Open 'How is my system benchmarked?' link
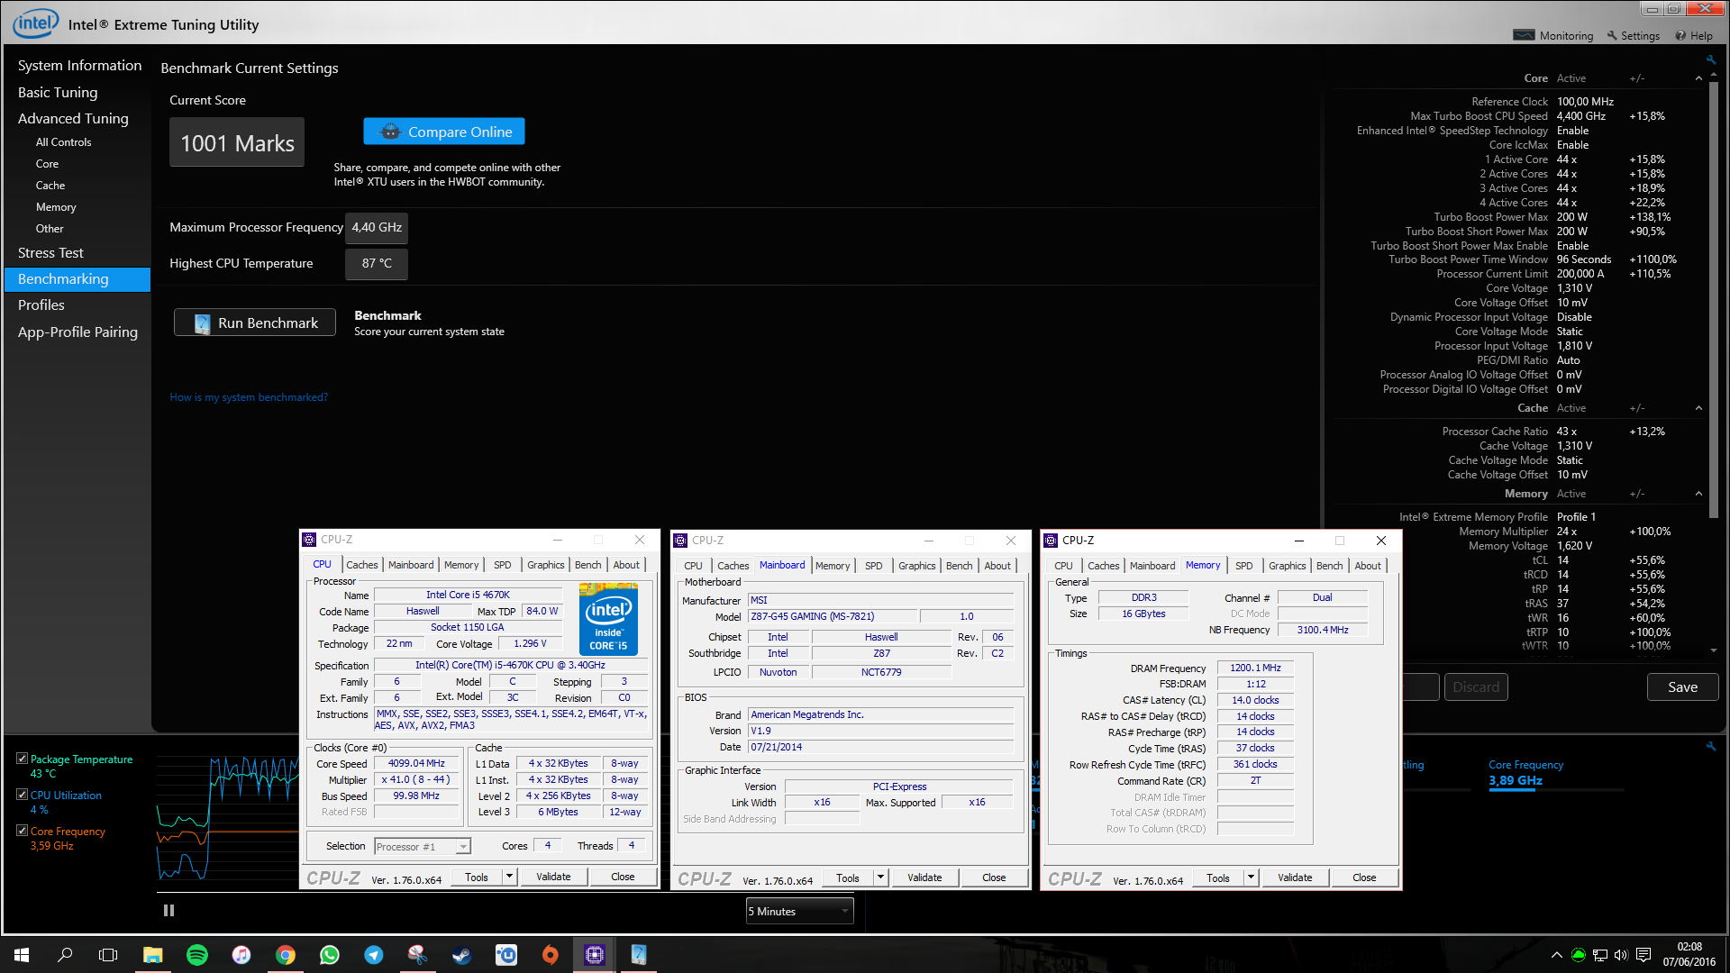 pos(249,397)
